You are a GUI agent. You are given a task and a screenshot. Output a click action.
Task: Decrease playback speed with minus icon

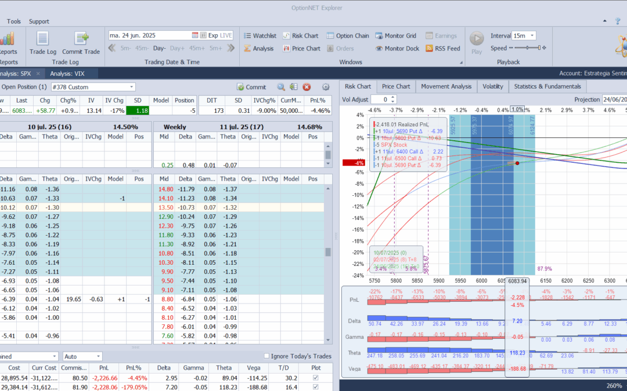coord(511,48)
